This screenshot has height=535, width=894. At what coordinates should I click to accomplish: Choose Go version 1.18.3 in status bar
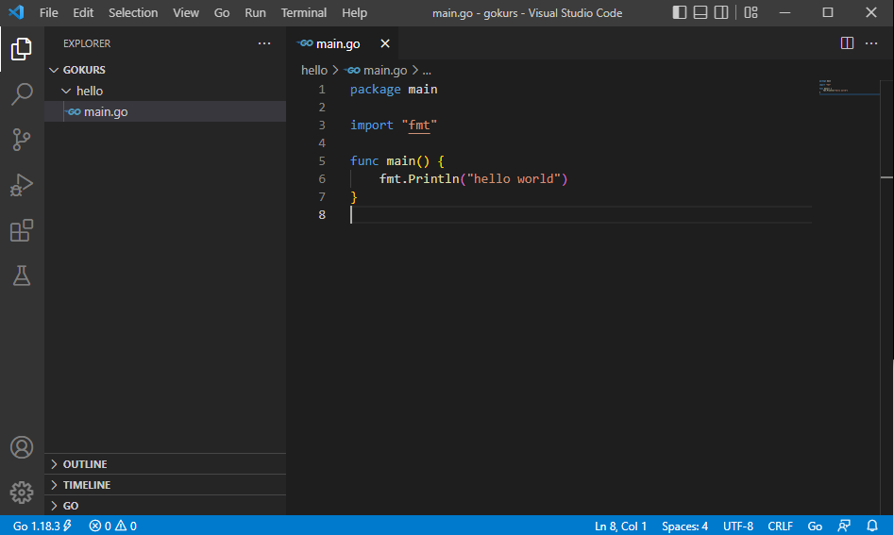42,526
